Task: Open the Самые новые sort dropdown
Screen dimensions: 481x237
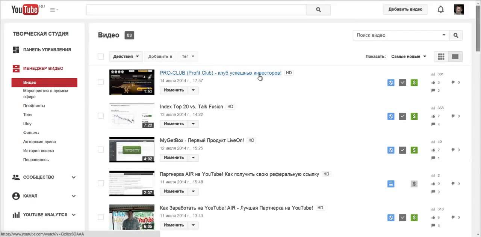Action: [409, 57]
